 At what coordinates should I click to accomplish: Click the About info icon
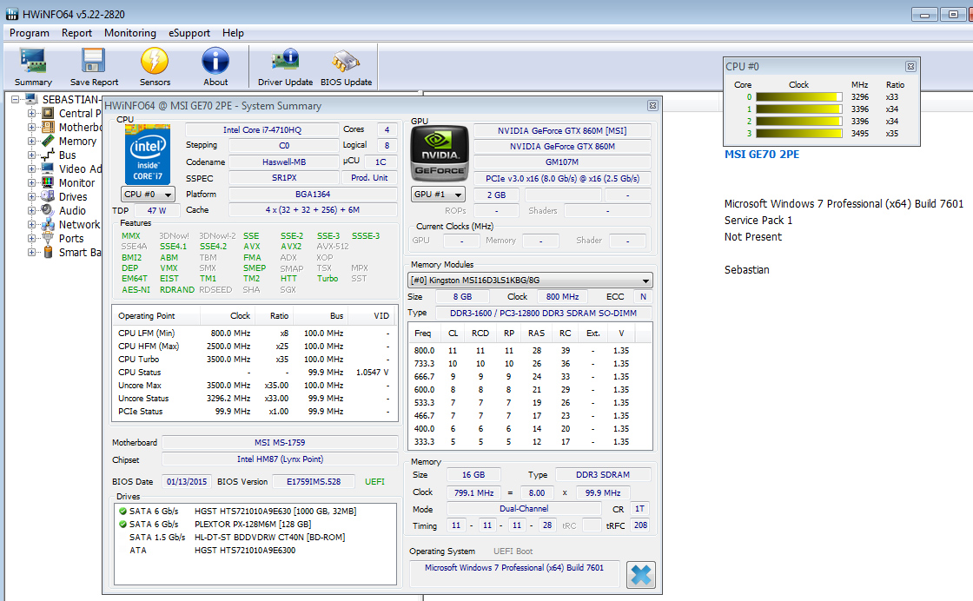pyautogui.click(x=215, y=61)
